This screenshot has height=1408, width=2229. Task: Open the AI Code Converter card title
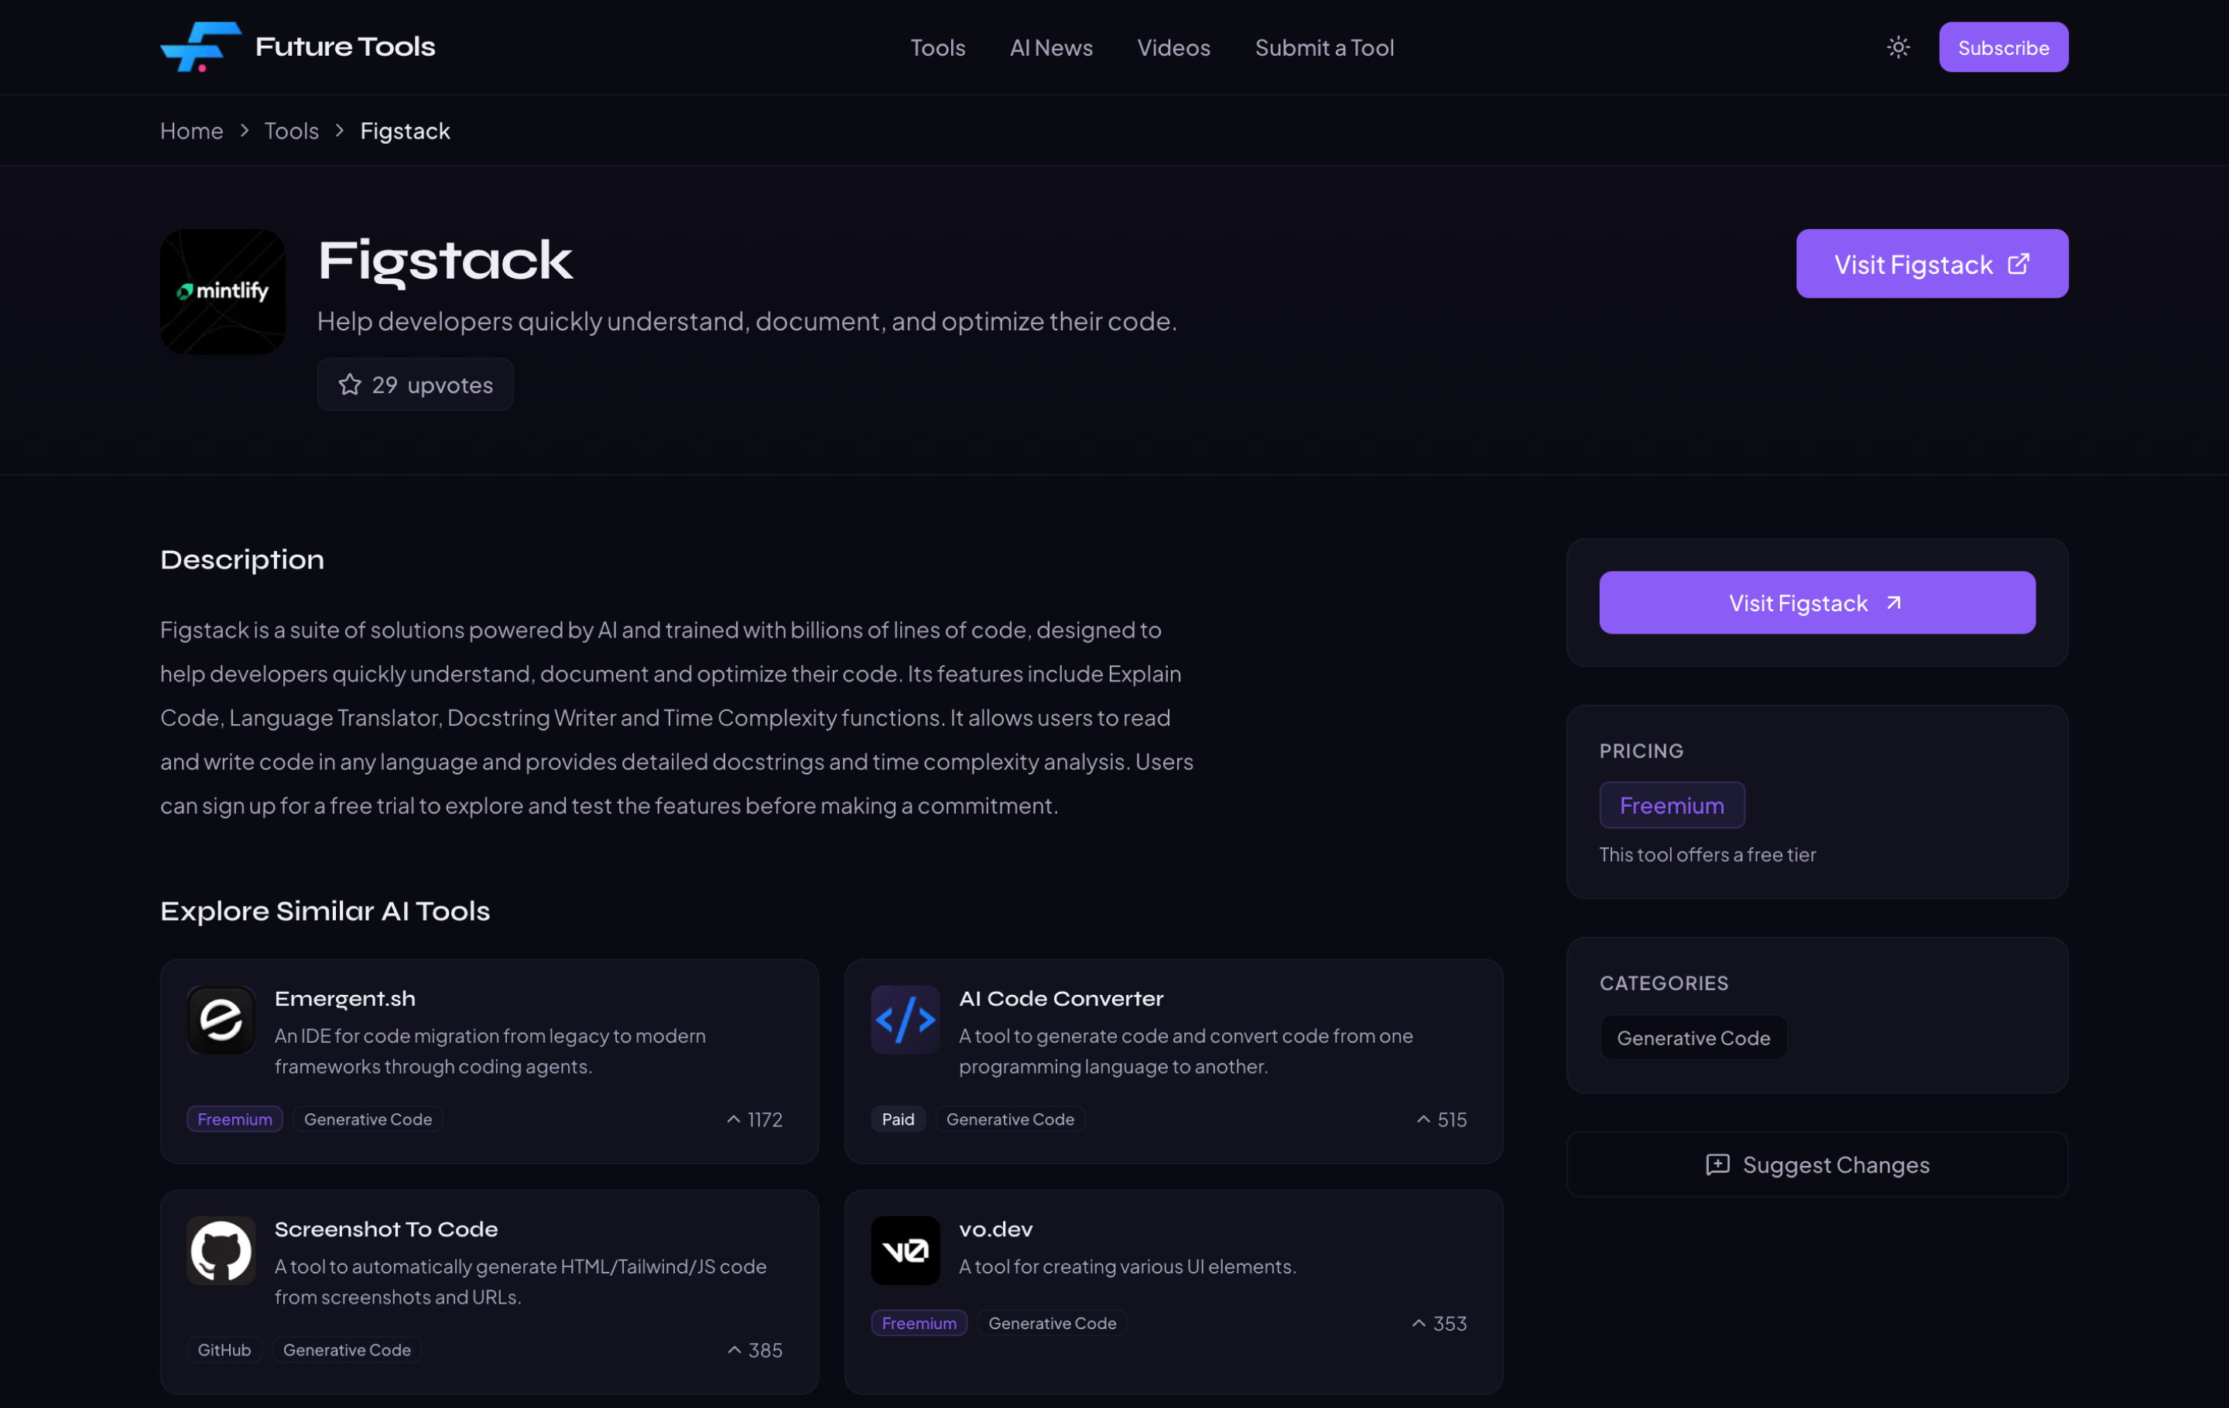1061,998
